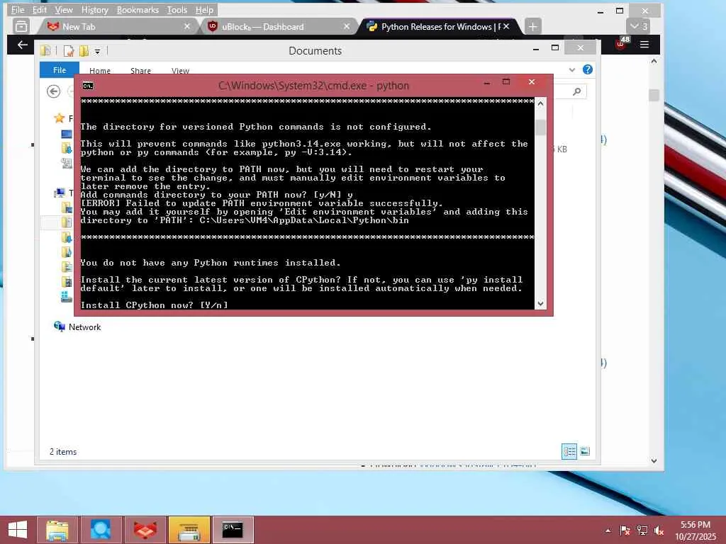The height and width of the screenshot is (544, 726).
Task: Click the 2 items status bar text
Action: point(63,451)
